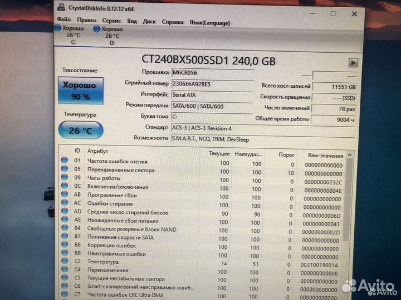Click status circle for attribute AD

point(65,211)
